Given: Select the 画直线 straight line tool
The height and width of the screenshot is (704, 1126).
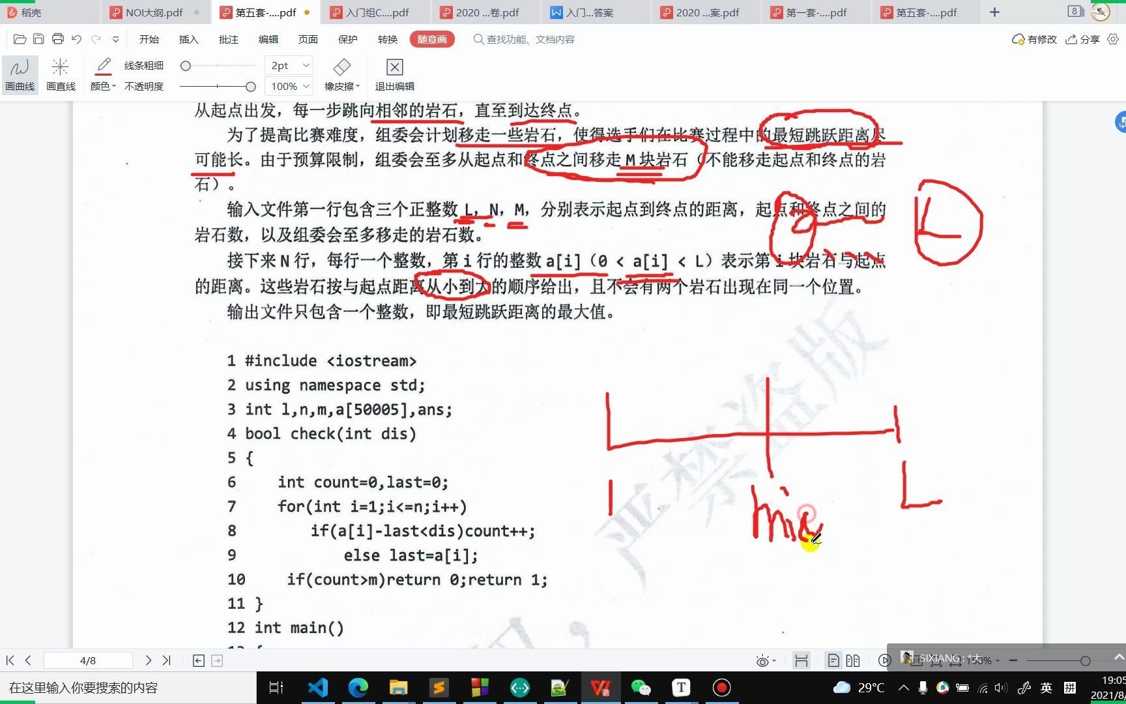Looking at the screenshot, I should [60, 74].
